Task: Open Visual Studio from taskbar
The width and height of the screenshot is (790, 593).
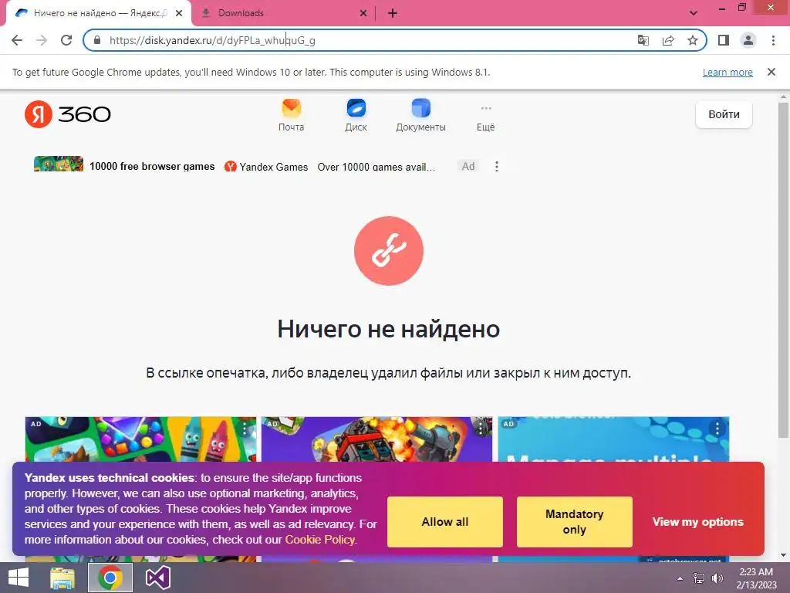Action: (157, 578)
